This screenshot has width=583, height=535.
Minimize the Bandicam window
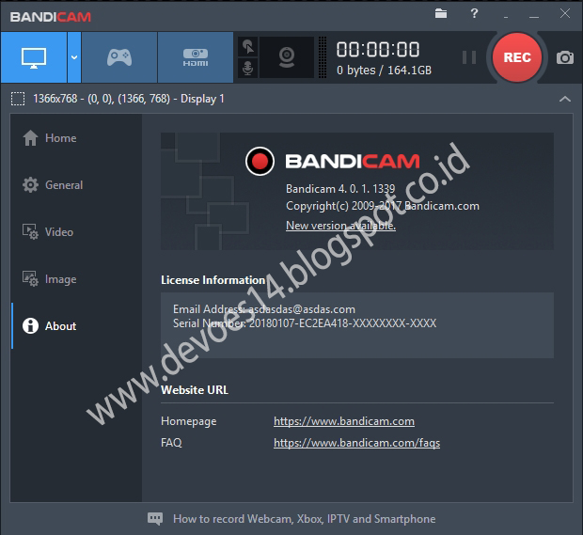[x=534, y=17]
